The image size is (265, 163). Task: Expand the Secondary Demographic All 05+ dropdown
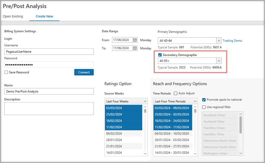coord(219,61)
